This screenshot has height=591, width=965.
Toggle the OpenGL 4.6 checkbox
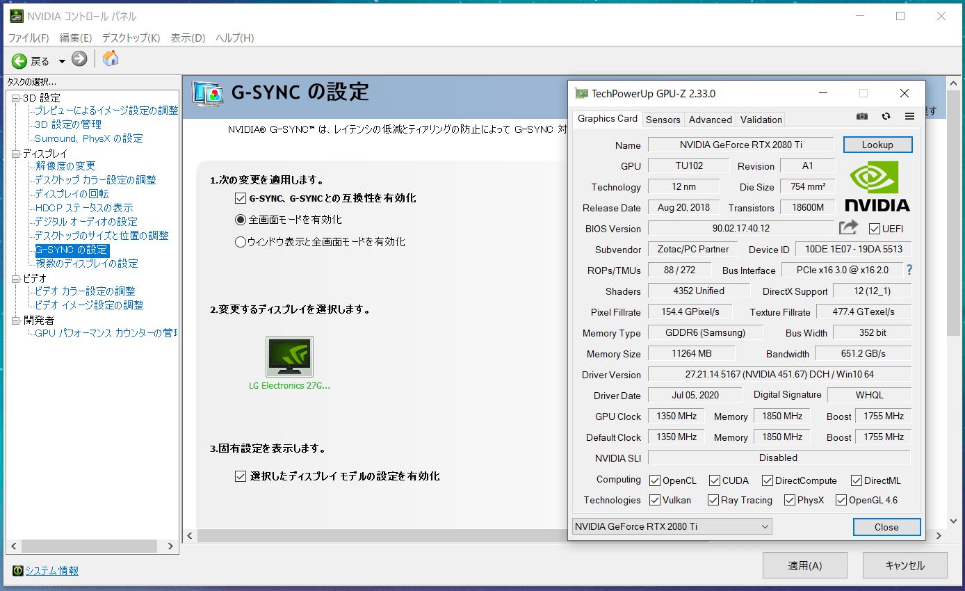click(x=841, y=500)
